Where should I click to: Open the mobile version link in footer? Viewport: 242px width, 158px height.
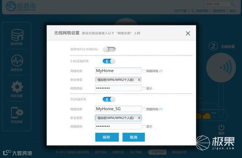[179, 152]
